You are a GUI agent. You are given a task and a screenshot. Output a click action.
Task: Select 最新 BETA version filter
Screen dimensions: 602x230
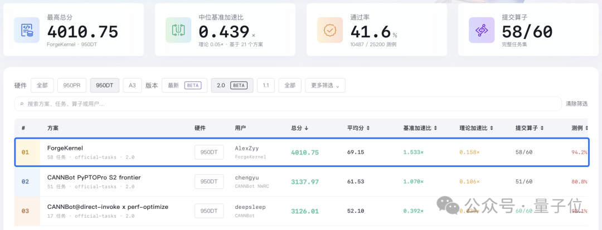(x=185, y=85)
